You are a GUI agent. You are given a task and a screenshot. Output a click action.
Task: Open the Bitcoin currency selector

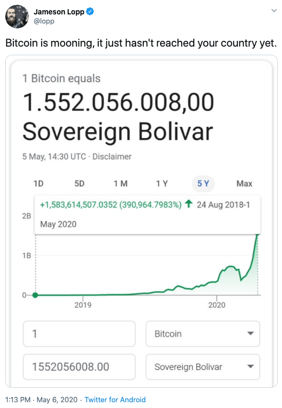pyautogui.click(x=202, y=334)
